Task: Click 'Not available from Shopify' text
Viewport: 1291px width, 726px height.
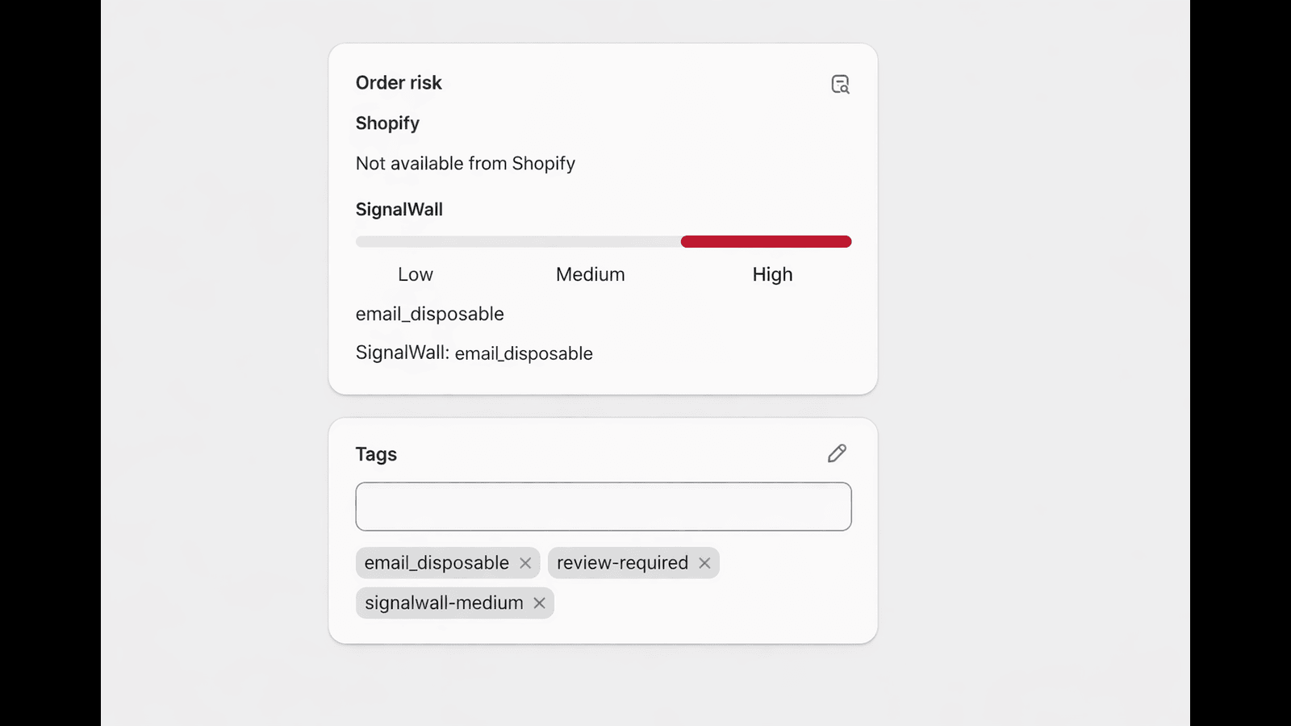Action: click(466, 164)
